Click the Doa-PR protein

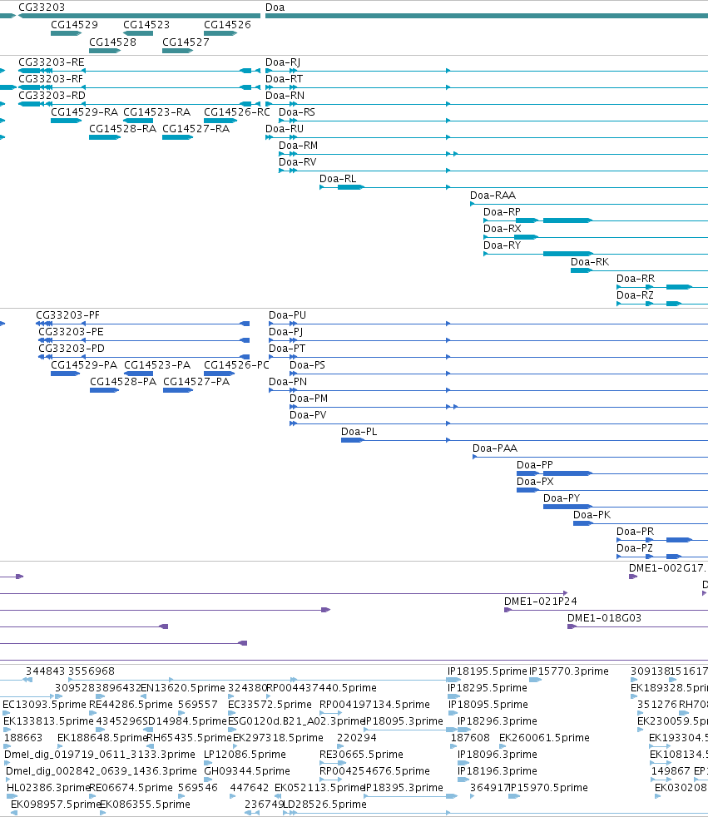(x=635, y=532)
